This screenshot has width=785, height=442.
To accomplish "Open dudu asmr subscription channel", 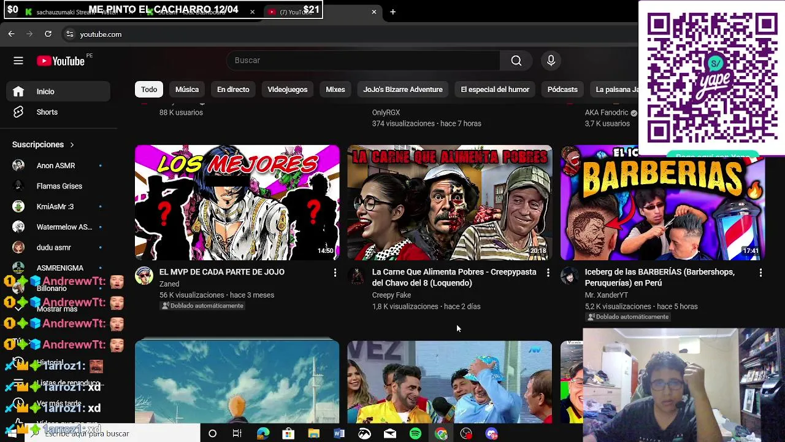I will click(x=58, y=247).
